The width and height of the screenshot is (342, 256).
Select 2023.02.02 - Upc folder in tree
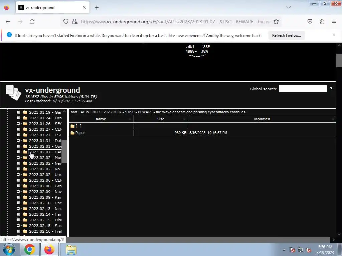(45, 175)
